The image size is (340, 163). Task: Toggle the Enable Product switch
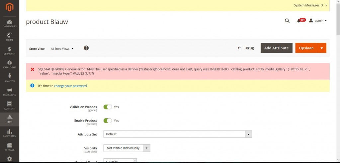pos(108,121)
